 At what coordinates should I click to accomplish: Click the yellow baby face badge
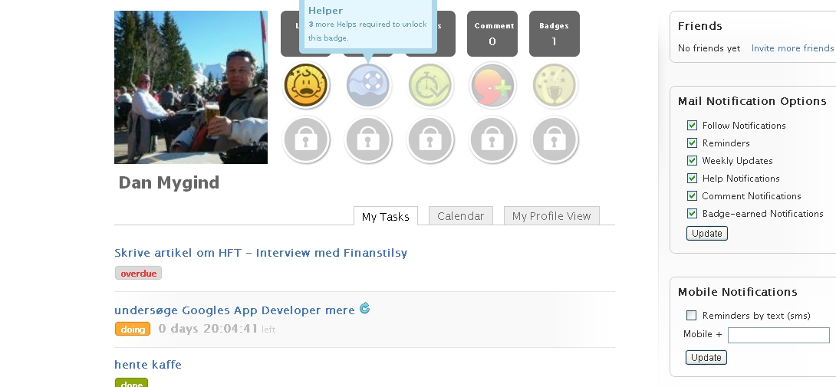coord(306,85)
